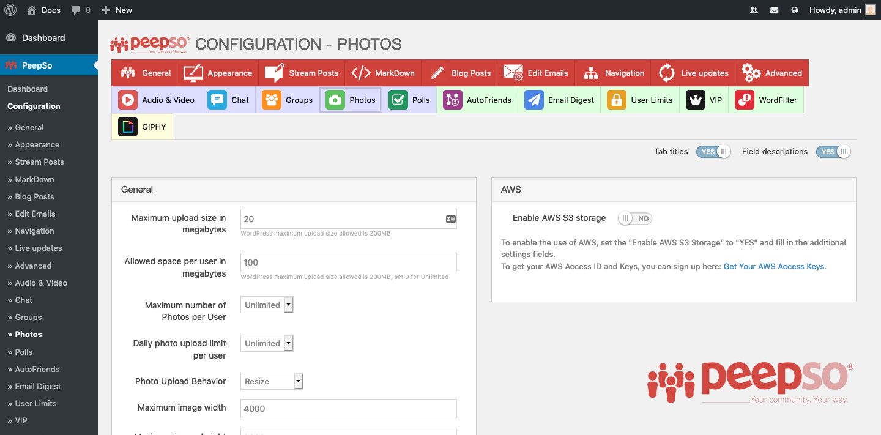Click the Maximum image width input field
The height and width of the screenshot is (435, 881).
[349, 409]
